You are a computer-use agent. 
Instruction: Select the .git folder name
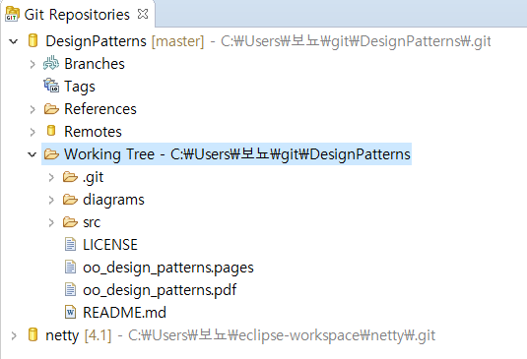pos(94,177)
